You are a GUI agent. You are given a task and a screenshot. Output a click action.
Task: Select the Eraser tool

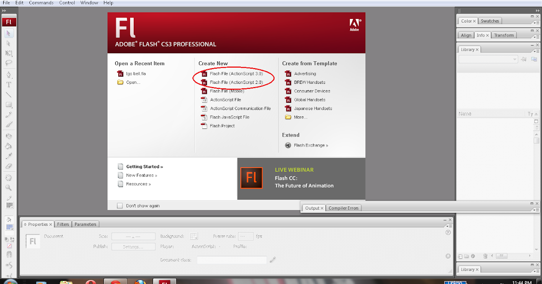pos(9,166)
